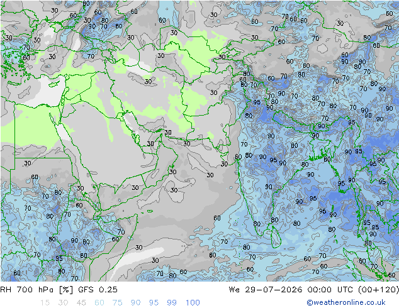Click the legend value 60
Screen dimensions: 399x308
(x=99, y=302)
